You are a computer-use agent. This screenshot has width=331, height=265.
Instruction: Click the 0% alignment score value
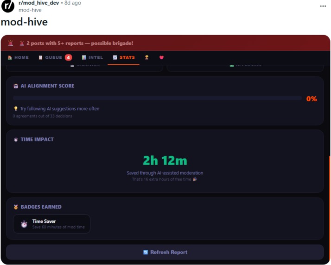pos(312,99)
